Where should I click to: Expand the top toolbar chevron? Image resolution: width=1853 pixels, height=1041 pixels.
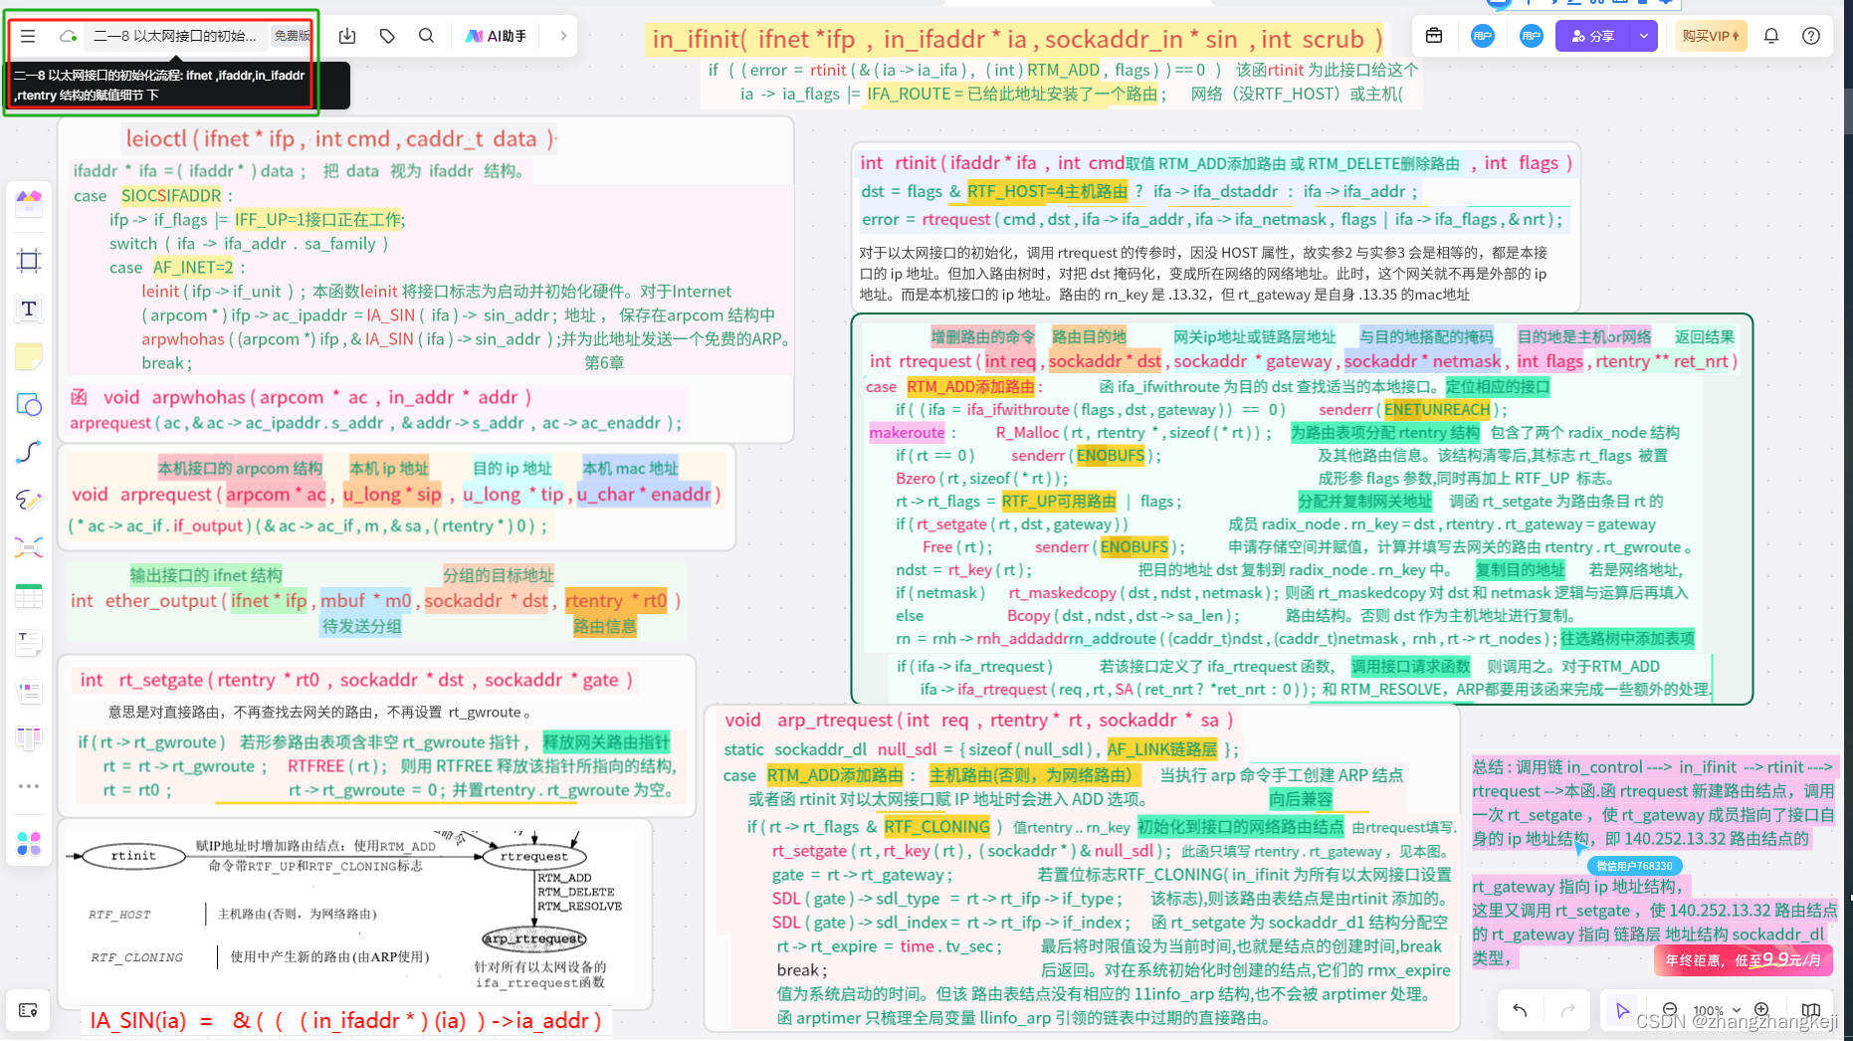[x=563, y=36]
